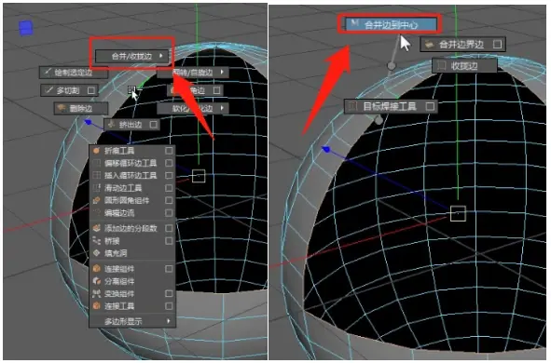Expand the 合并/收拢边 submenu arrow
This screenshot has width=551, height=363.
point(161,56)
